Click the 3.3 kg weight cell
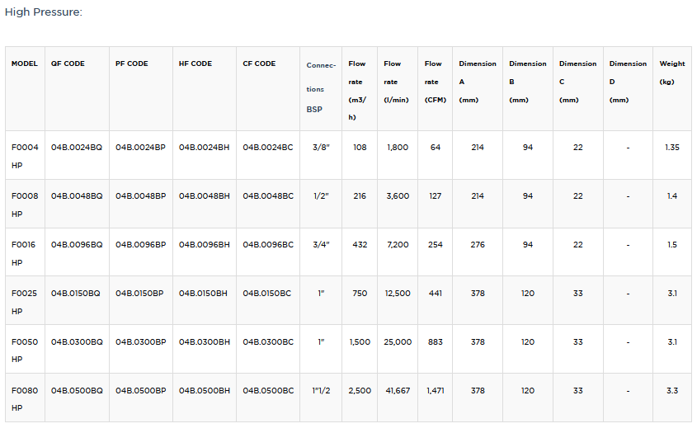 click(671, 391)
